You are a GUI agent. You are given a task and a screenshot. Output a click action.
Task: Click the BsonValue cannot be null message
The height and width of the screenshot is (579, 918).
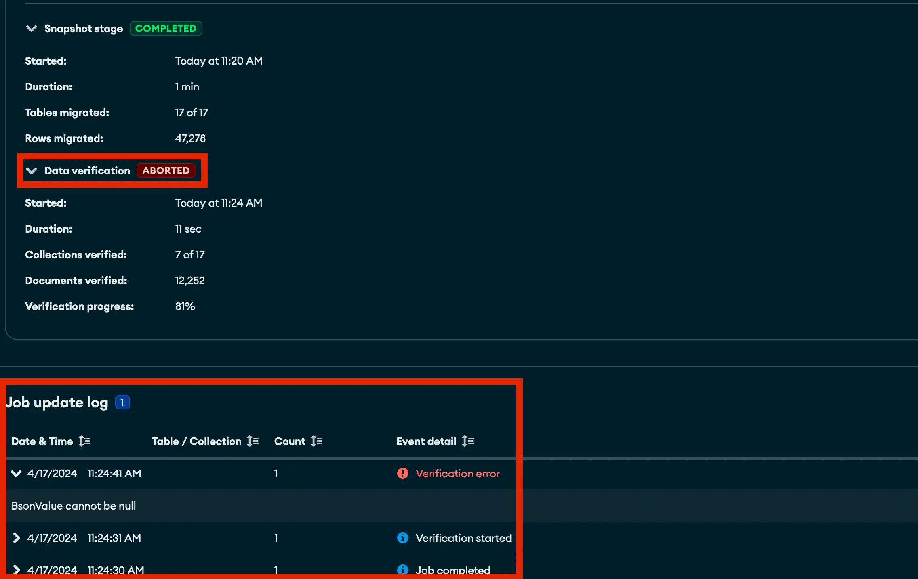(x=73, y=506)
